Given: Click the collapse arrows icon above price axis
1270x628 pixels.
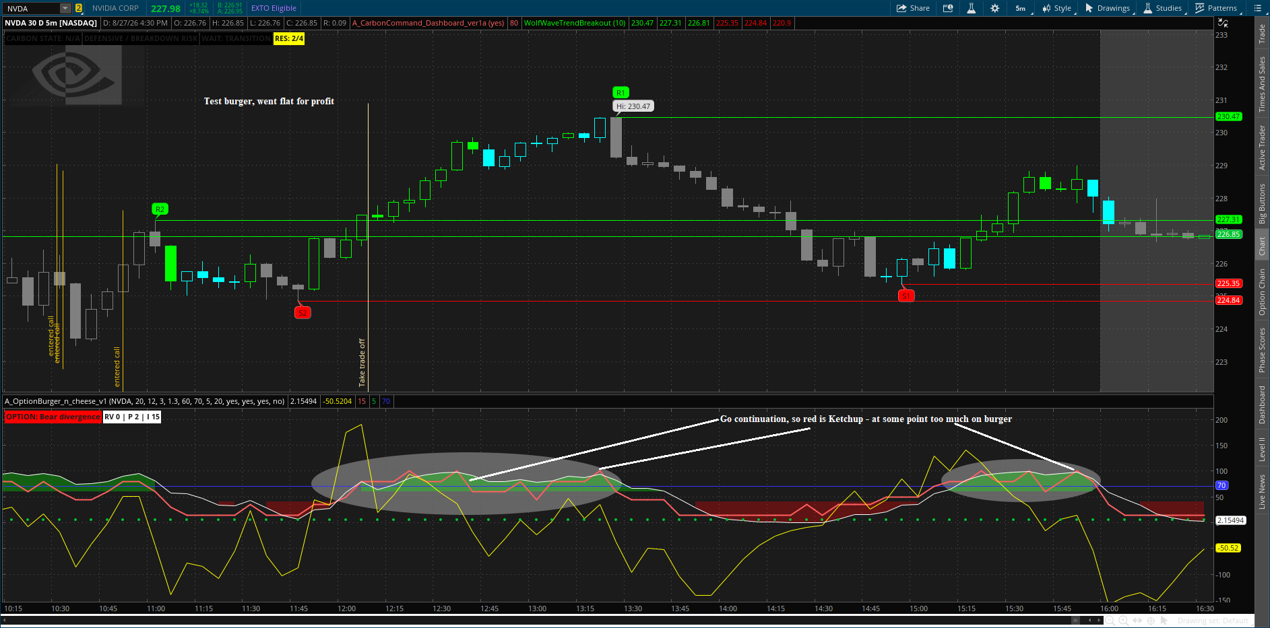Looking at the screenshot, I should pyautogui.click(x=1223, y=23).
